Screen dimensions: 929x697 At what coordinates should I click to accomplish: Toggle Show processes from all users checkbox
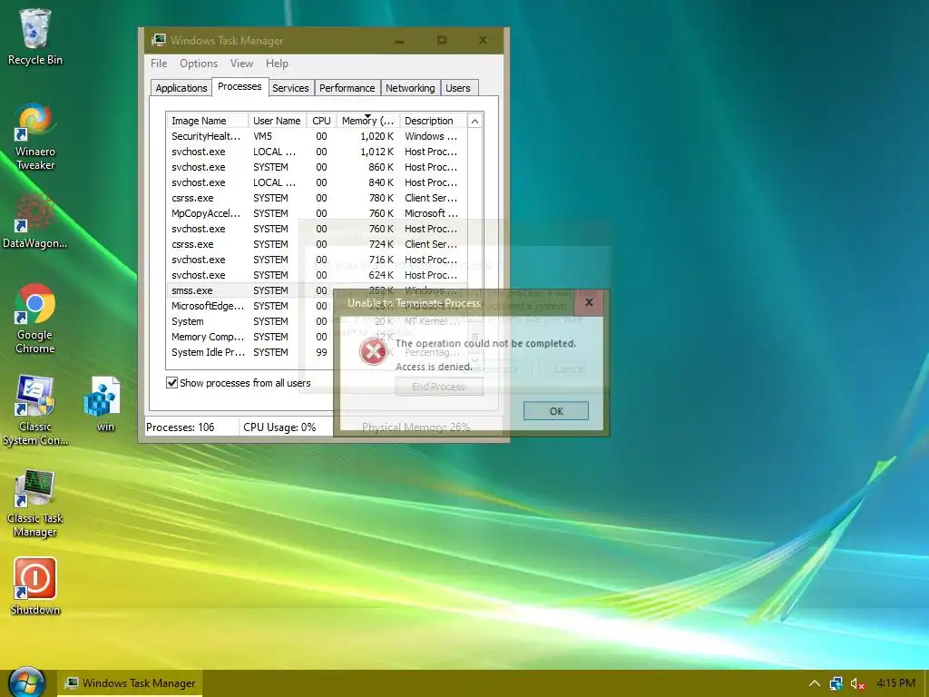[171, 383]
